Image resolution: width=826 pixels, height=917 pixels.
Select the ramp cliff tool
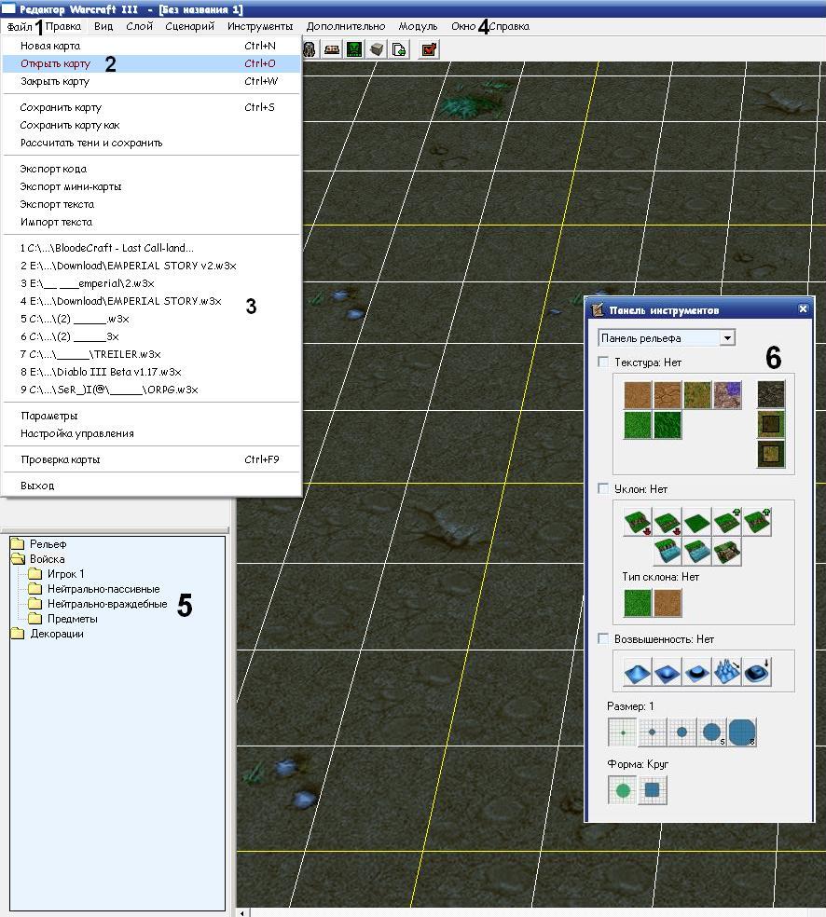pos(727,552)
